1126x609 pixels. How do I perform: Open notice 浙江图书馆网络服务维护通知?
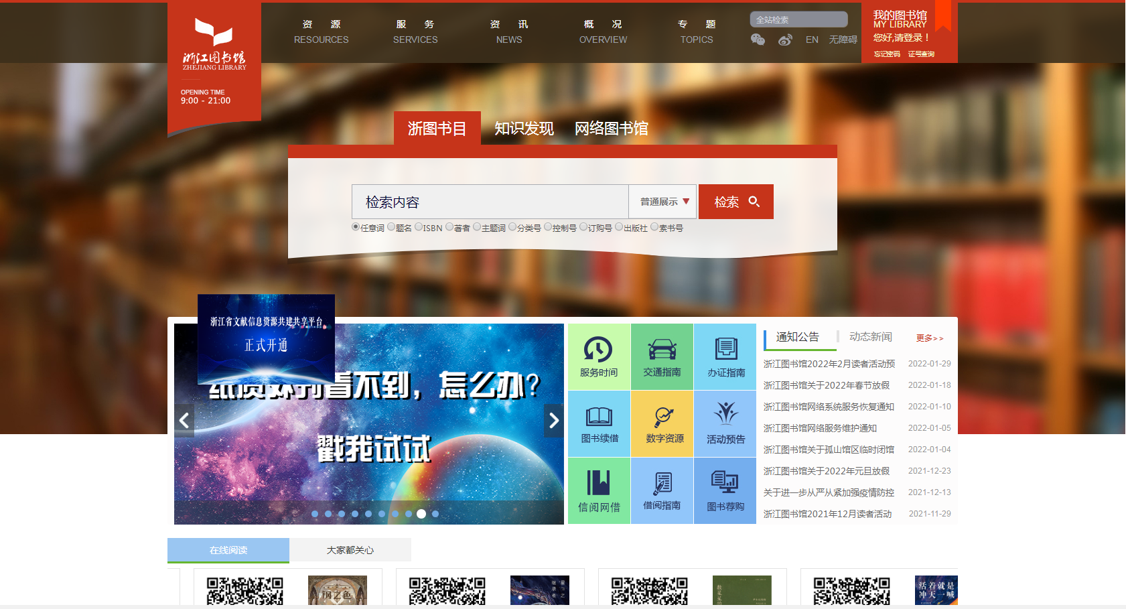click(820, 428)
